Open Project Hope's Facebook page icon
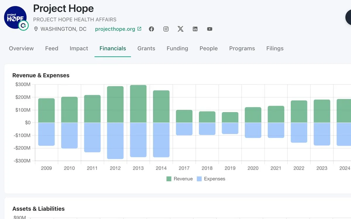351x219 pixels. coord(151,29)
